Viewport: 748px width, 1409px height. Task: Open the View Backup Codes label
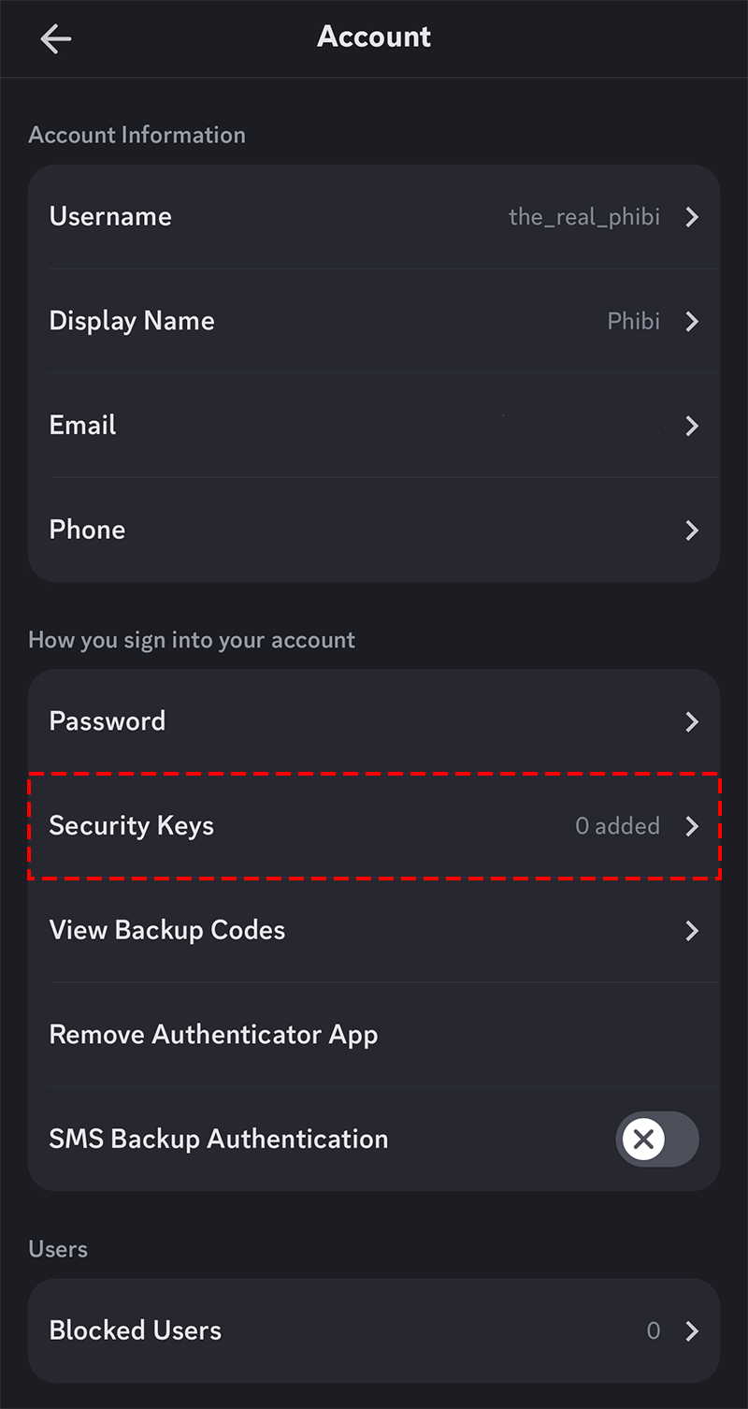(167, 930)
